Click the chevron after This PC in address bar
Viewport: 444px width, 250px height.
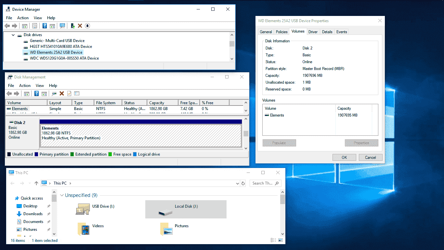pyautogui.click(x=70, y=183)
